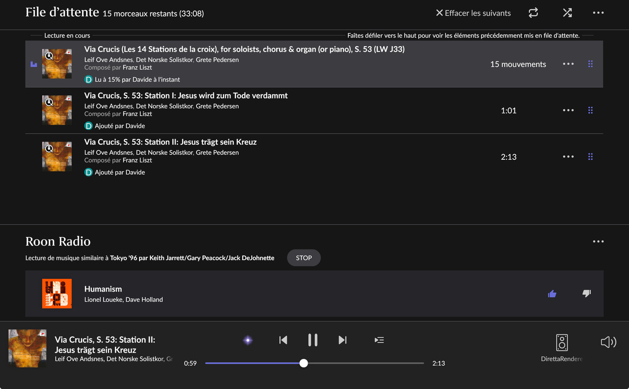Open Det Norske Solistkor link in Station I row

tap(165, 106)
